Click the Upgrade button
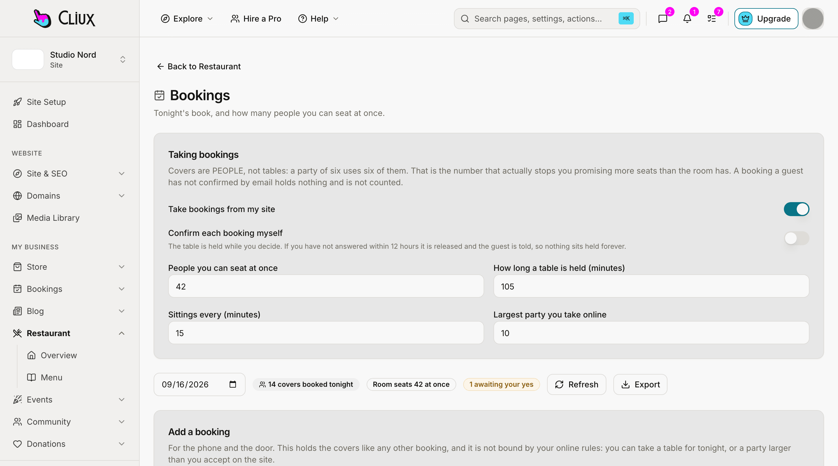Image resolution: width=838 pixels, height=466 pixels. click(766, 19)
